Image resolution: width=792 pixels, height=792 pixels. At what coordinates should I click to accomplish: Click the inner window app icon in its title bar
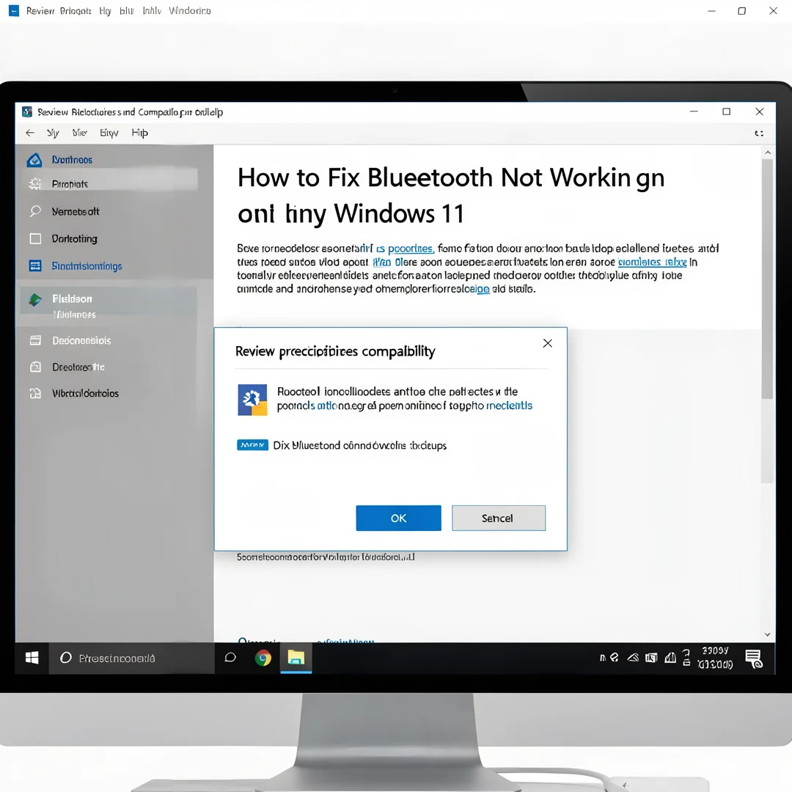coord(27,111)
